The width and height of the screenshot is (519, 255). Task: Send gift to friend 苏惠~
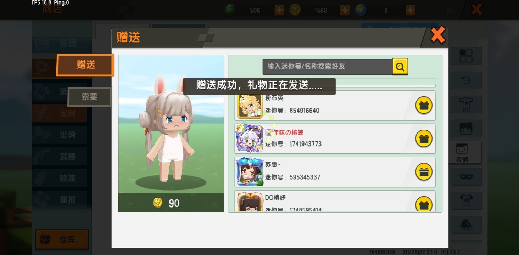(424, 172)
